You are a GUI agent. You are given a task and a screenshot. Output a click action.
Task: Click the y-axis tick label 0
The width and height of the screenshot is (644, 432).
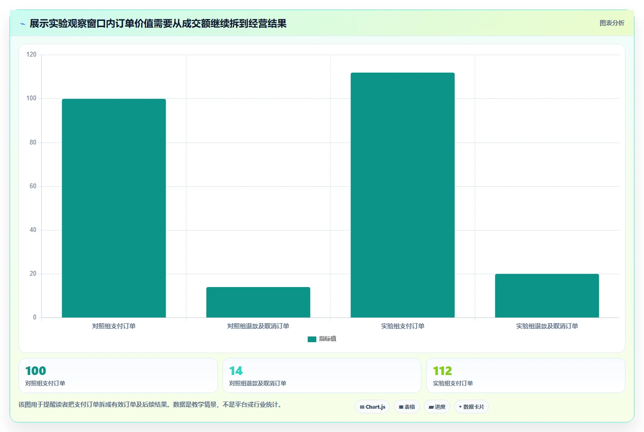pos(35,317)
